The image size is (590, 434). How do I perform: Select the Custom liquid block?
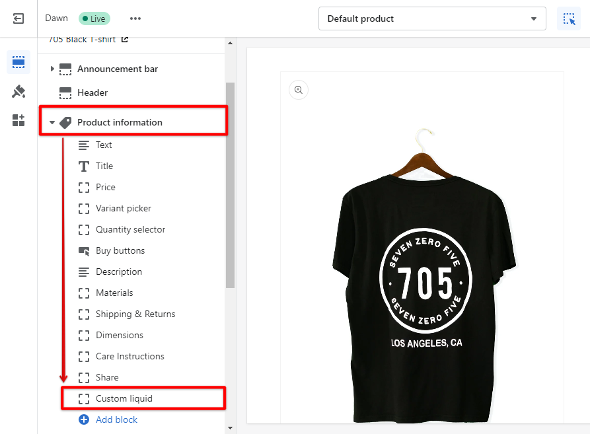124,398
